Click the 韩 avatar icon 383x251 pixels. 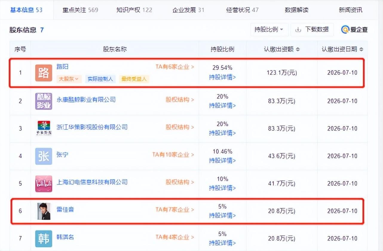pos(44,238)
